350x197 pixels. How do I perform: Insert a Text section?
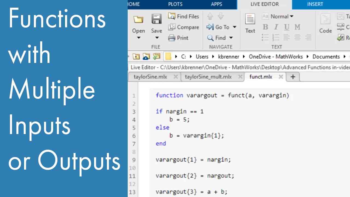click(250, 24)
